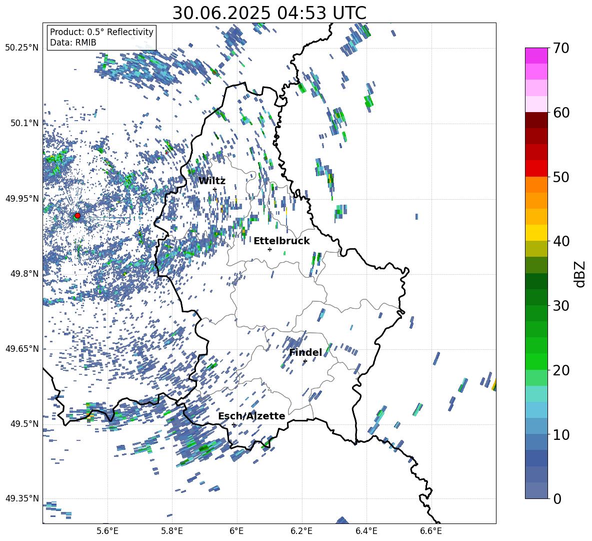Click the cross marker below Esch/Alzette label
Viewport: 592px width, 541px height.
(233, 424)
